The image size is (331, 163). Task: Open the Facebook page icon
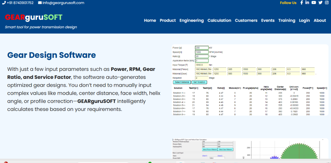(x=301, y=3)
